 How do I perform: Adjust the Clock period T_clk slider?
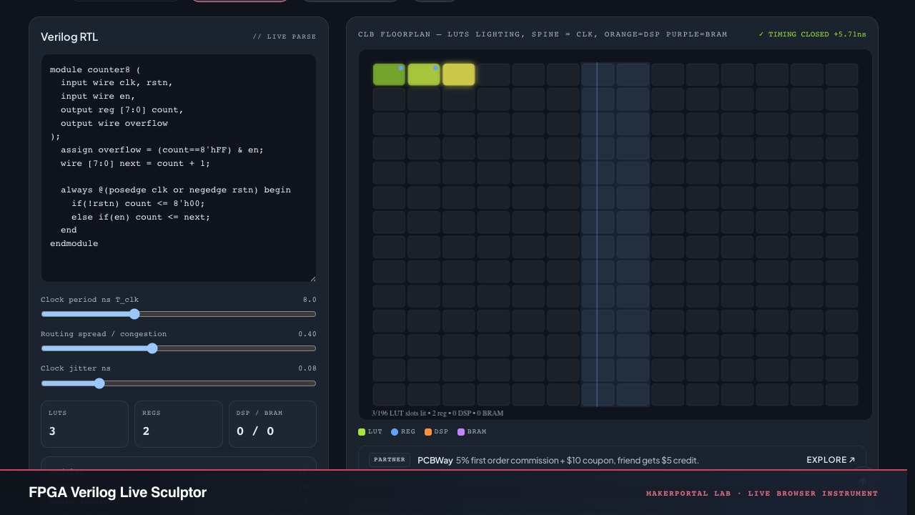179,314
